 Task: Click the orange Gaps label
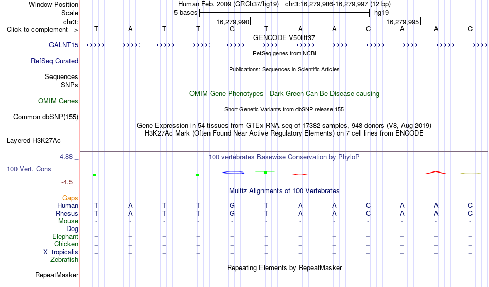point(70,198)
